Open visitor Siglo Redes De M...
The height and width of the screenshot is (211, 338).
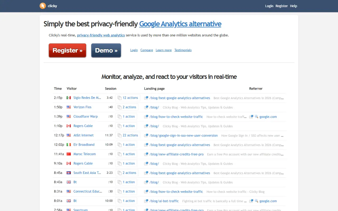pyautogui.click(x=87, y=98)
